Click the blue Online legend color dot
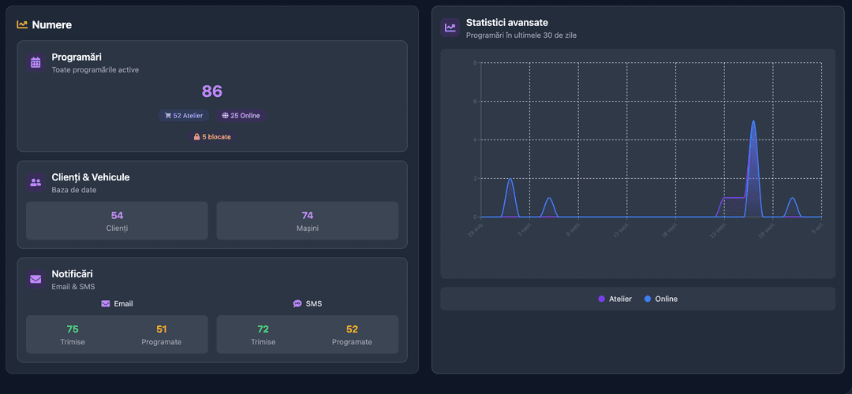852x394 pixels. tap(648, 299)
